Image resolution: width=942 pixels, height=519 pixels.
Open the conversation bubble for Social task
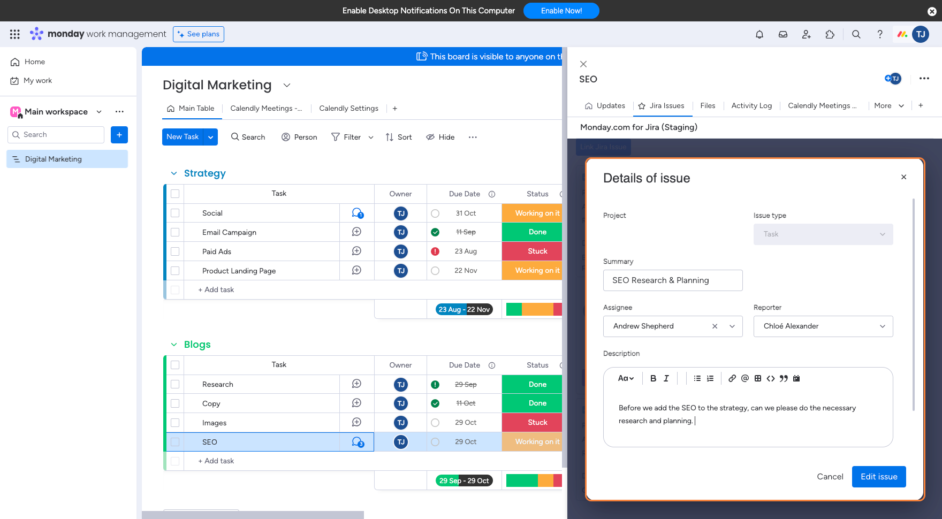[357, 213]
